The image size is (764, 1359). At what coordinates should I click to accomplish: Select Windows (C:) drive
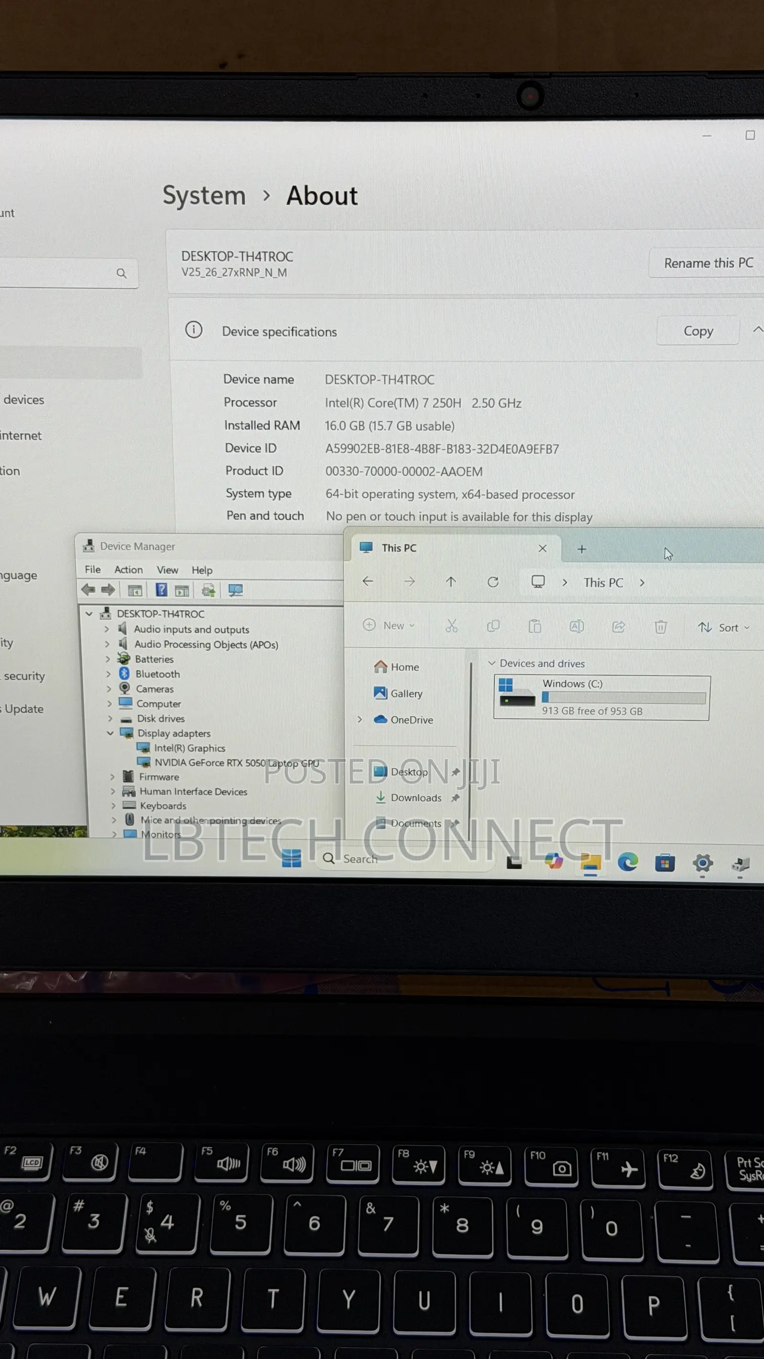602,697
